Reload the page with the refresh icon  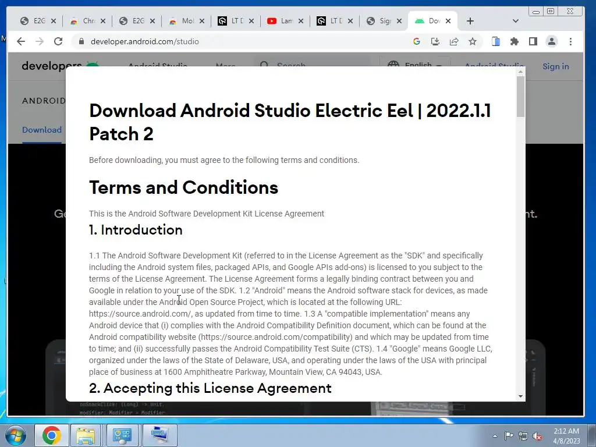coord(58,41)
